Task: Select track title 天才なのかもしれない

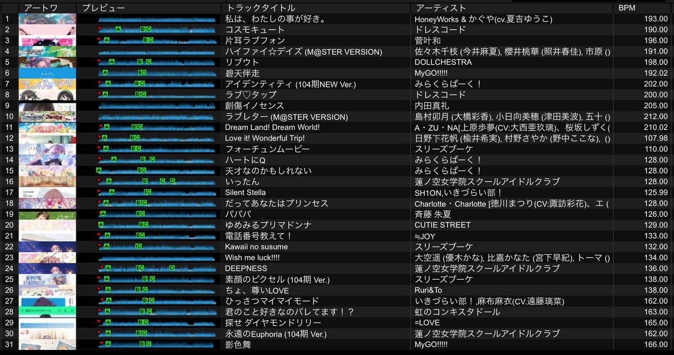Action: [268, 170]
